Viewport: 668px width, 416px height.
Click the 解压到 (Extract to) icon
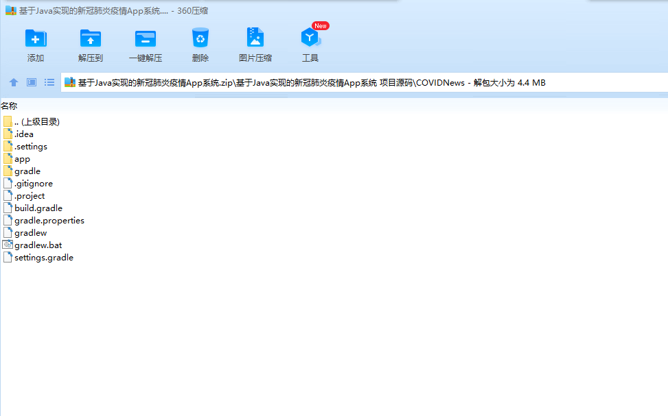click(x=91, y=38)
